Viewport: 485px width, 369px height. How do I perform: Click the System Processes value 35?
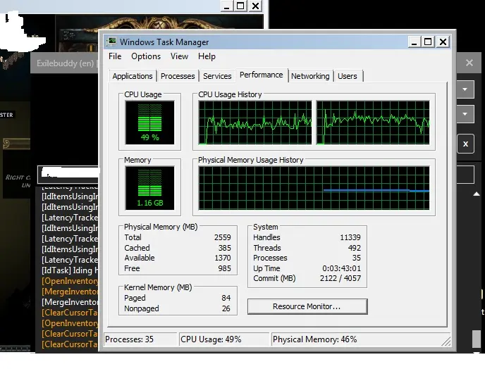click(x=356, y=258)
